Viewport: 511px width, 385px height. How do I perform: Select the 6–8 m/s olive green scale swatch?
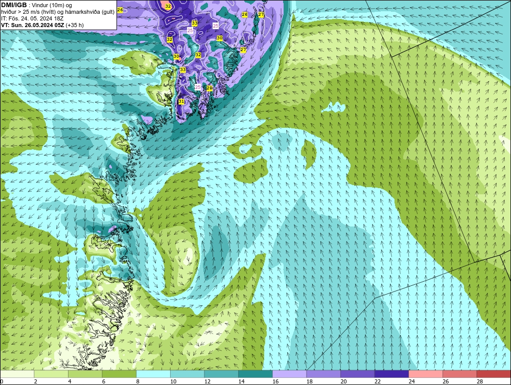pos(119,374)
